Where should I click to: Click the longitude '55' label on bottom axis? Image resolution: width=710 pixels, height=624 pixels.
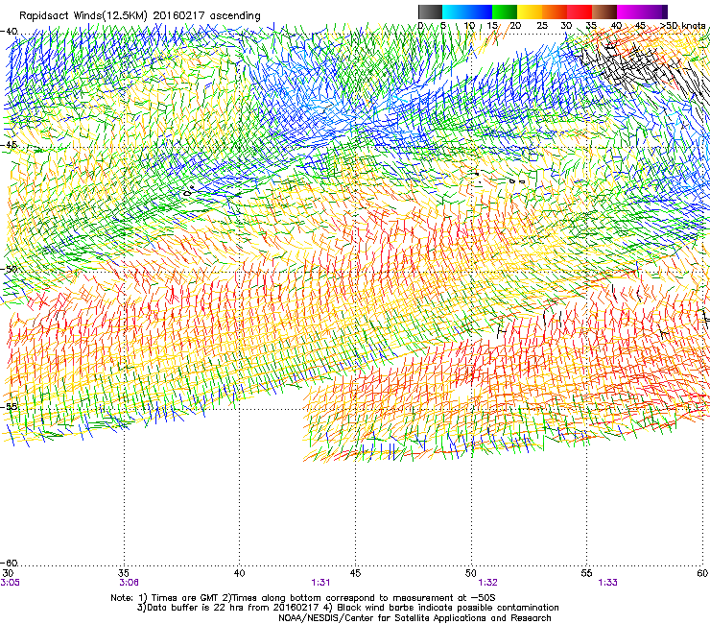coord(587,574)
